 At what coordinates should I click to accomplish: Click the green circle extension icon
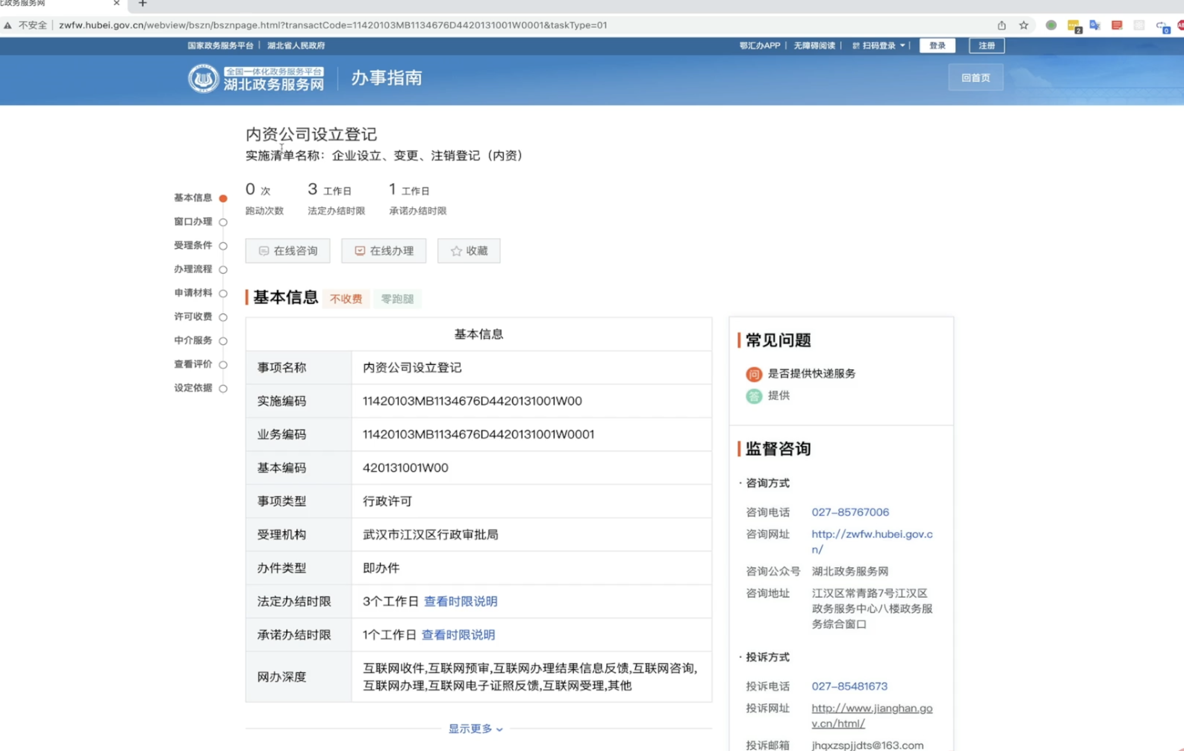tap(1051, 25)
